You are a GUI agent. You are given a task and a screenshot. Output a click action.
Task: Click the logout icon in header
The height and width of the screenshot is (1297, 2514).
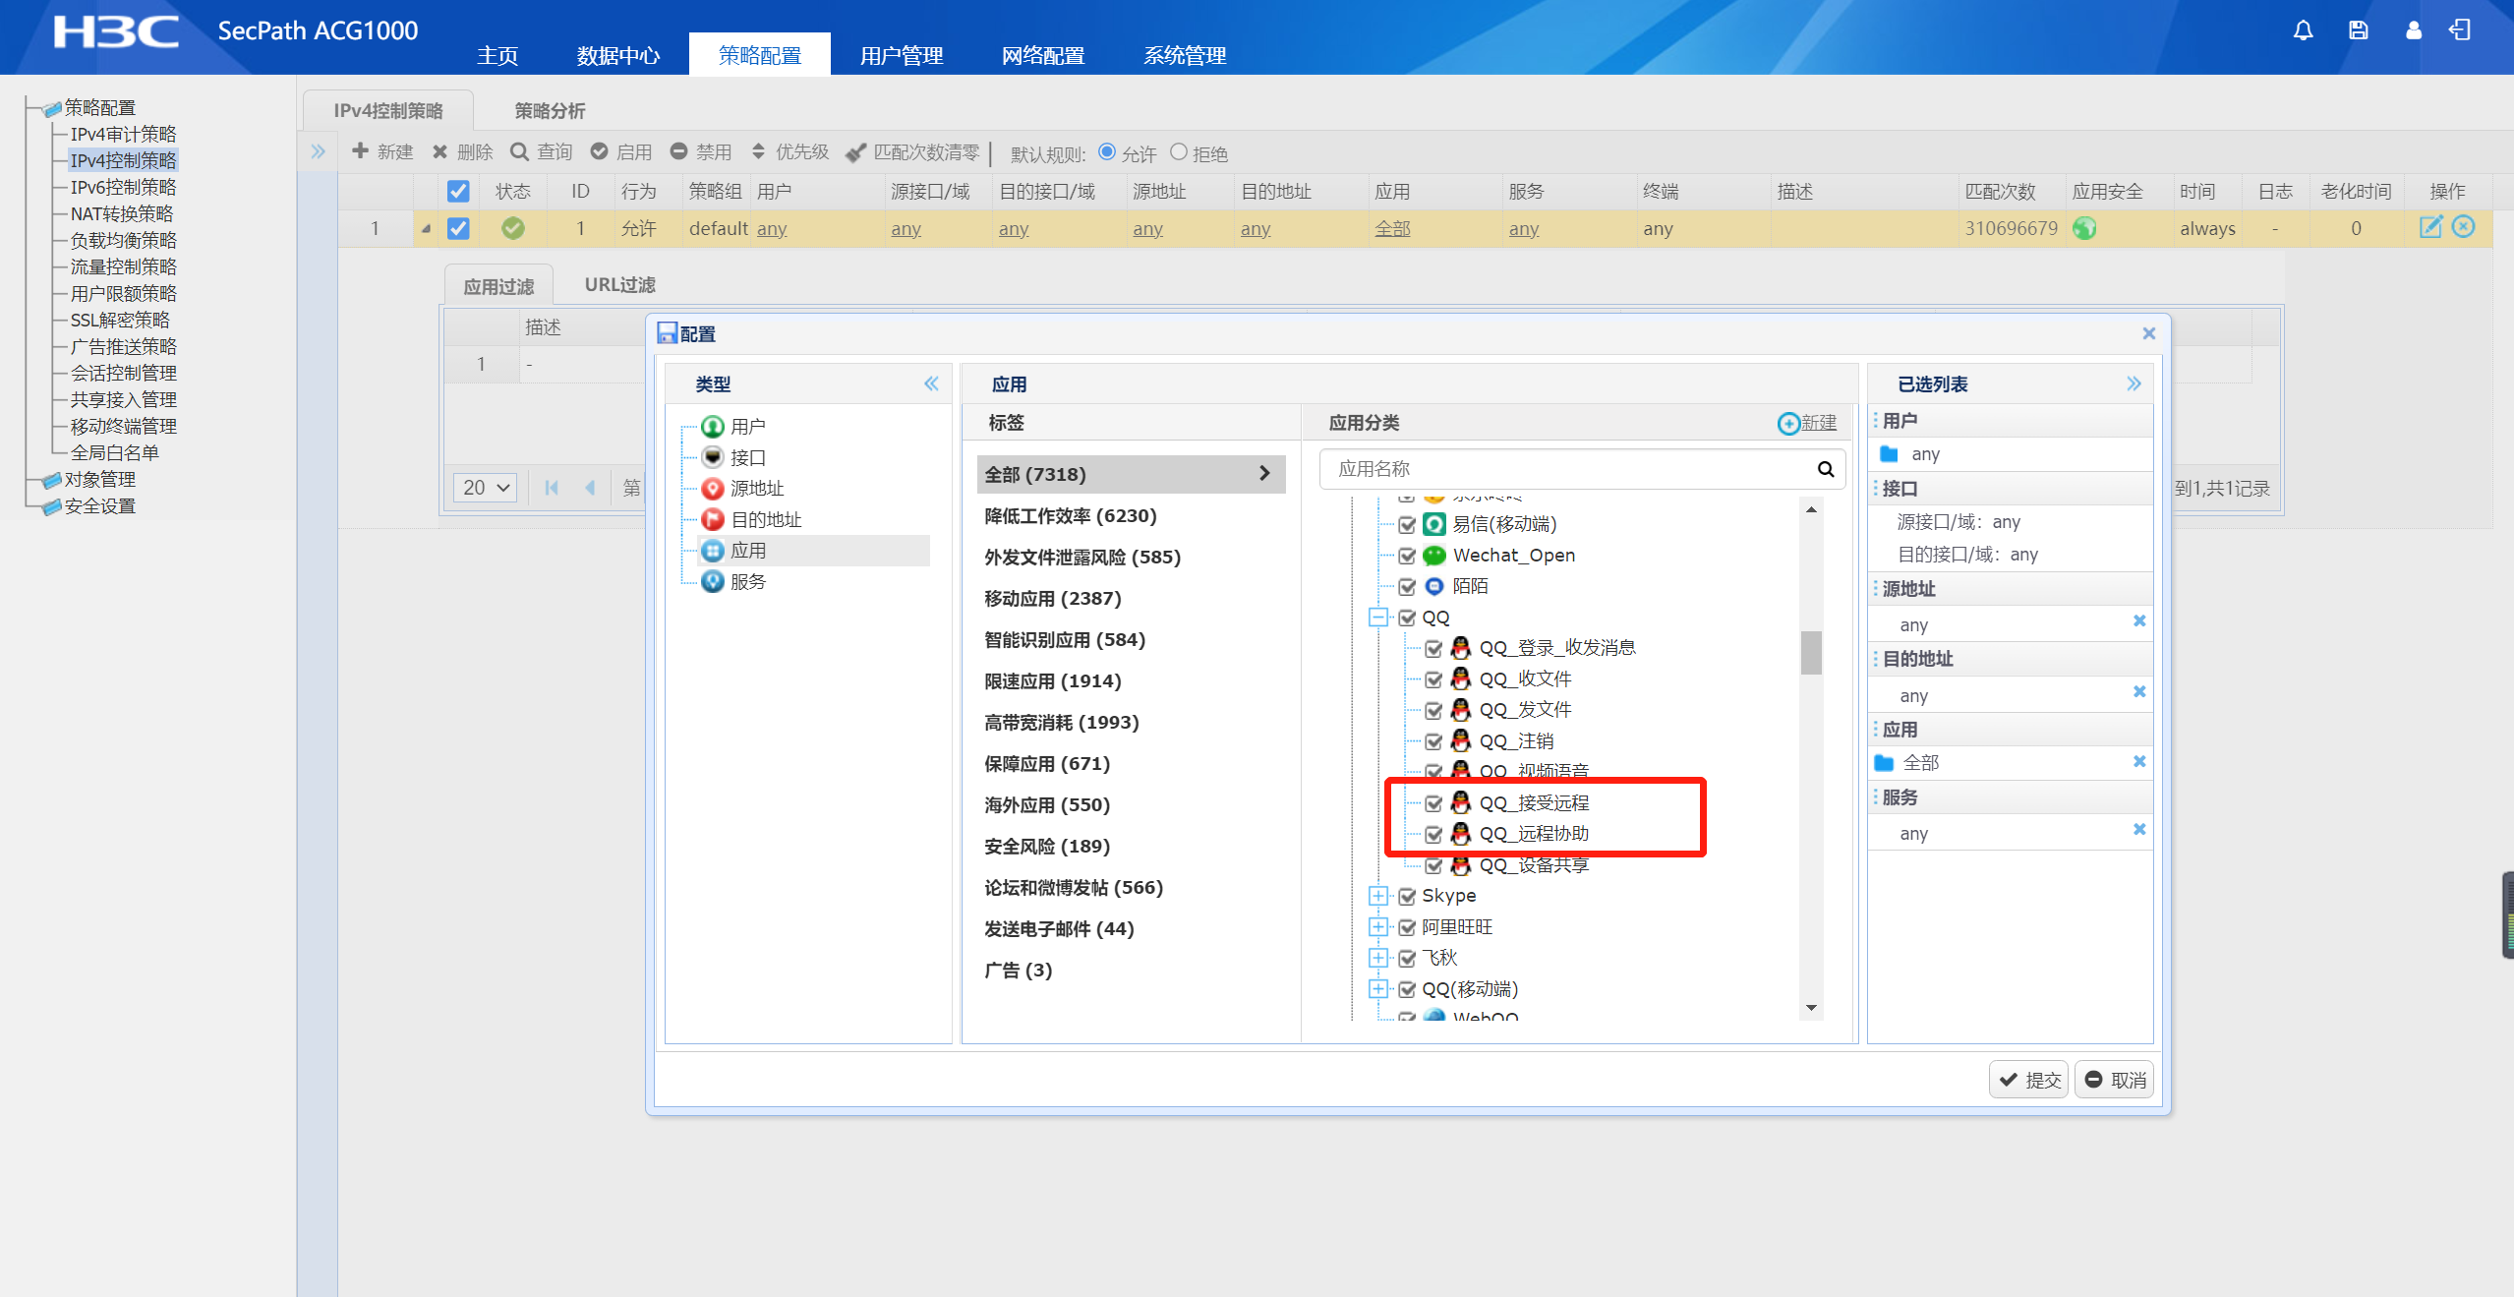click(2459, 30)
